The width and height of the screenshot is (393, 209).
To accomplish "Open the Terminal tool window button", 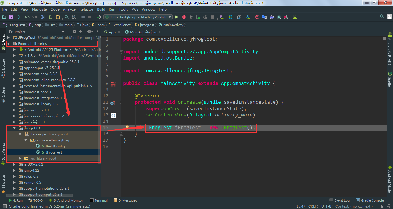I will [x=99, y=200].
